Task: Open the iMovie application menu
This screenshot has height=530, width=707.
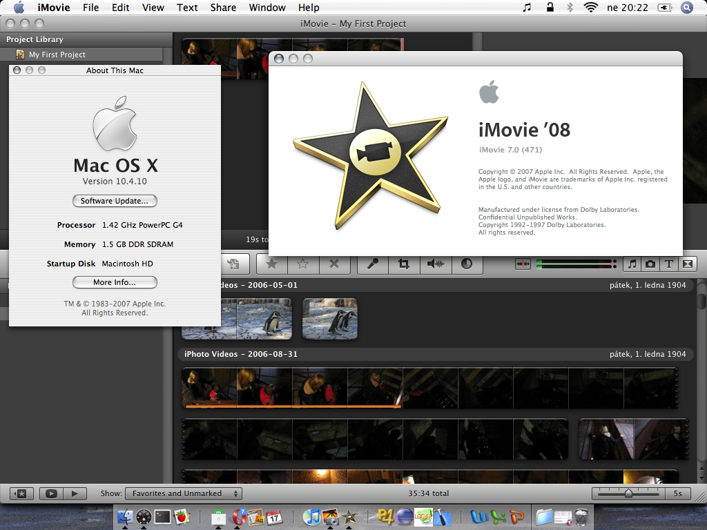Action: 54,8
